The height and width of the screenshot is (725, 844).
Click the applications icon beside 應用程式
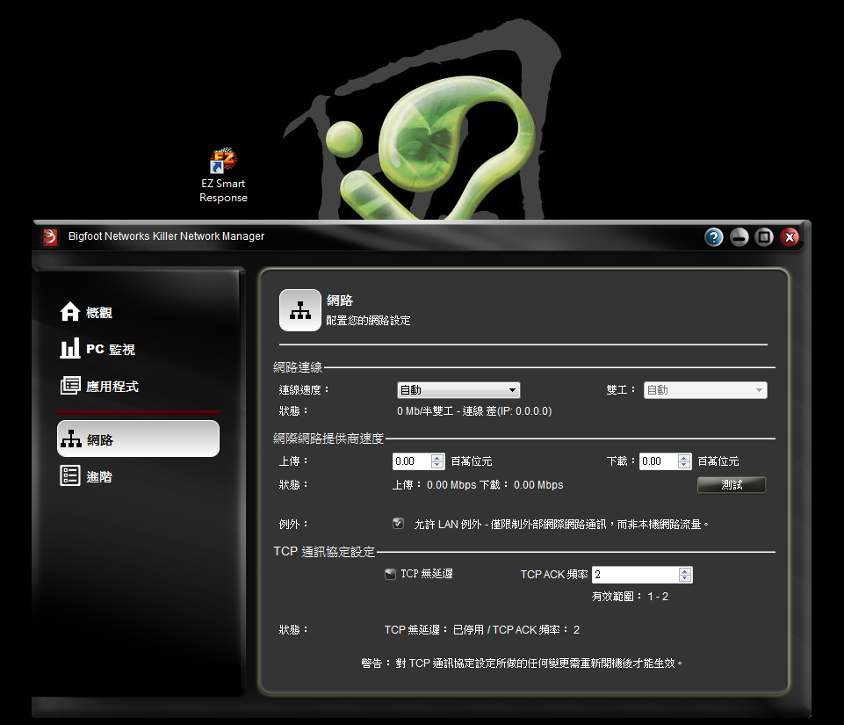tap(70, 386)
